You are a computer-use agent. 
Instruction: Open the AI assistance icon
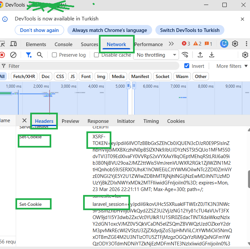point(224,43)
